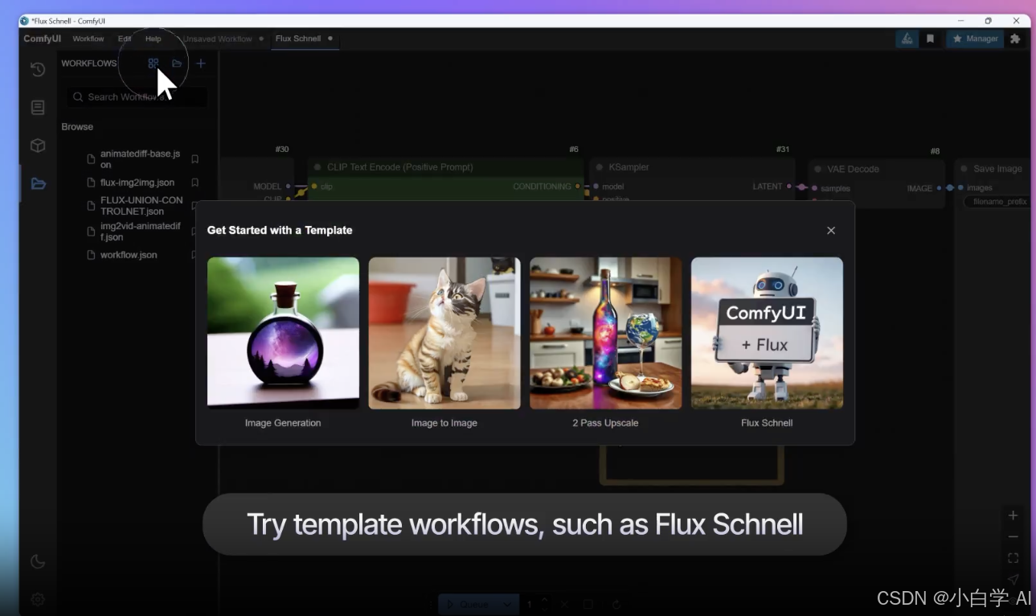
Task: Collapse the KSampler node dot
Action: 599,167
